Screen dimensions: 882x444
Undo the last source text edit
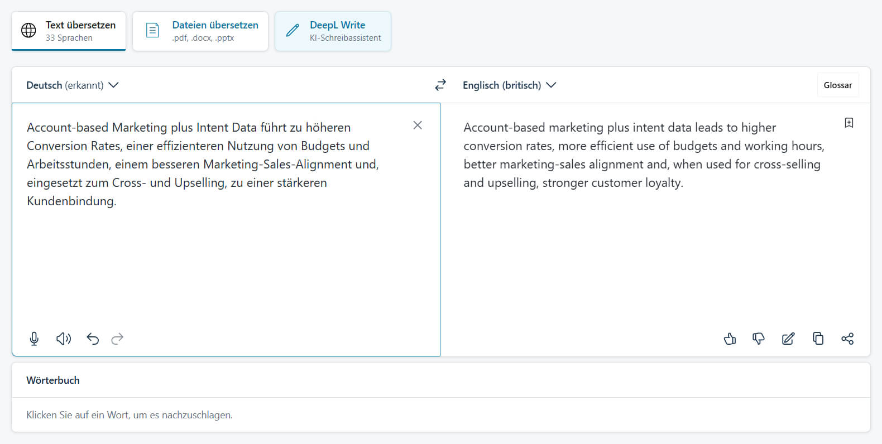click(93, 339)
